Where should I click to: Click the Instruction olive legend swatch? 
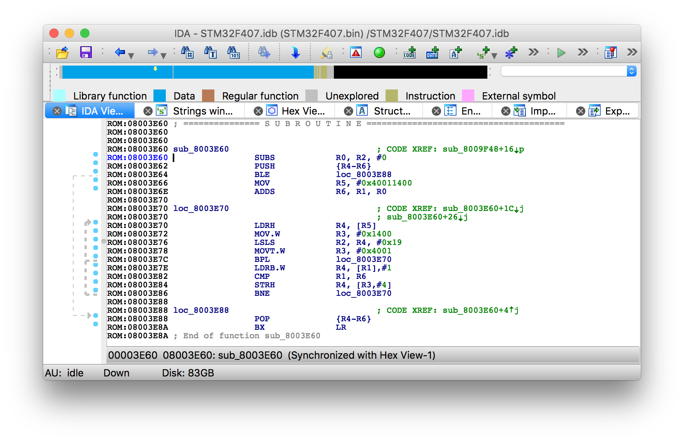point(392,96)
